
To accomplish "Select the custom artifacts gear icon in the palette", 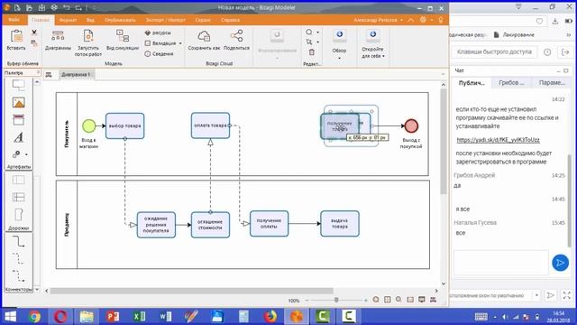I will tap(16, 154).
